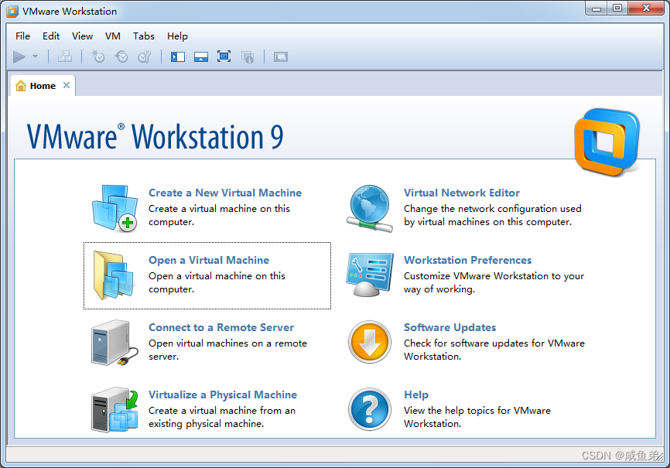Toggle the library sidebar view icon
Screen dimensions: 670x468
pyautogui.click(x=178, y=56)
